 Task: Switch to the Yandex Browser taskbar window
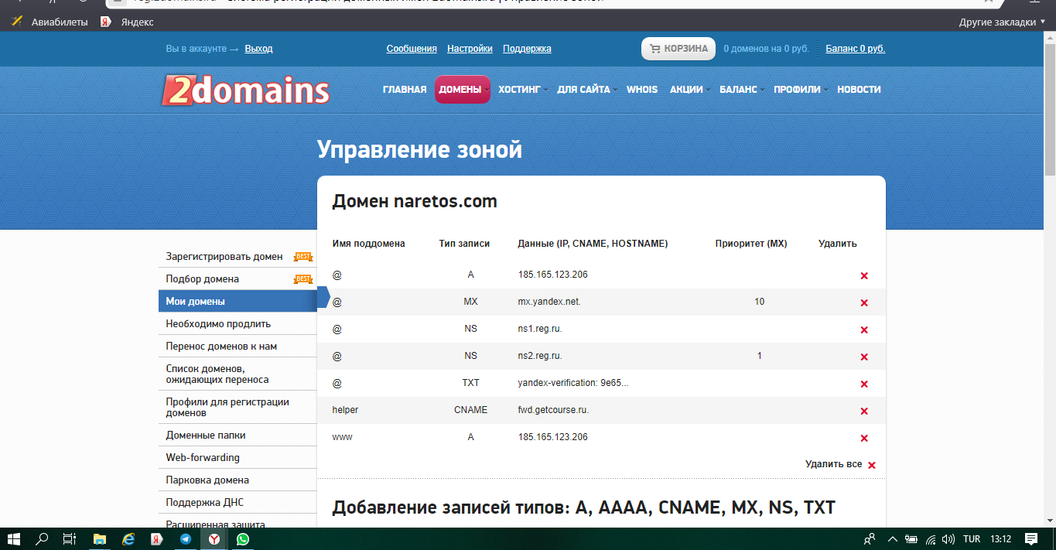pyautogui.click(x=214, y=539)
